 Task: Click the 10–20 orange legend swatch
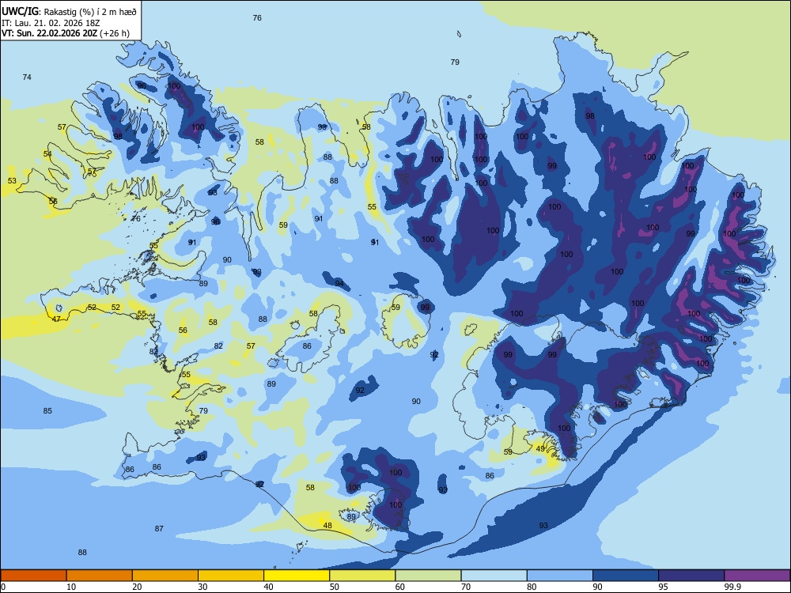click(100, 576)
